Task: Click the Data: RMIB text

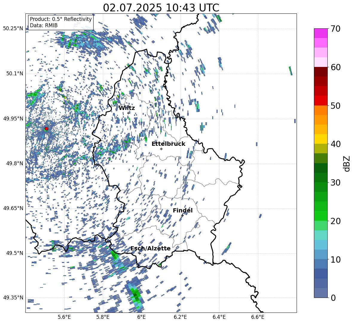Action: [44, 25]
